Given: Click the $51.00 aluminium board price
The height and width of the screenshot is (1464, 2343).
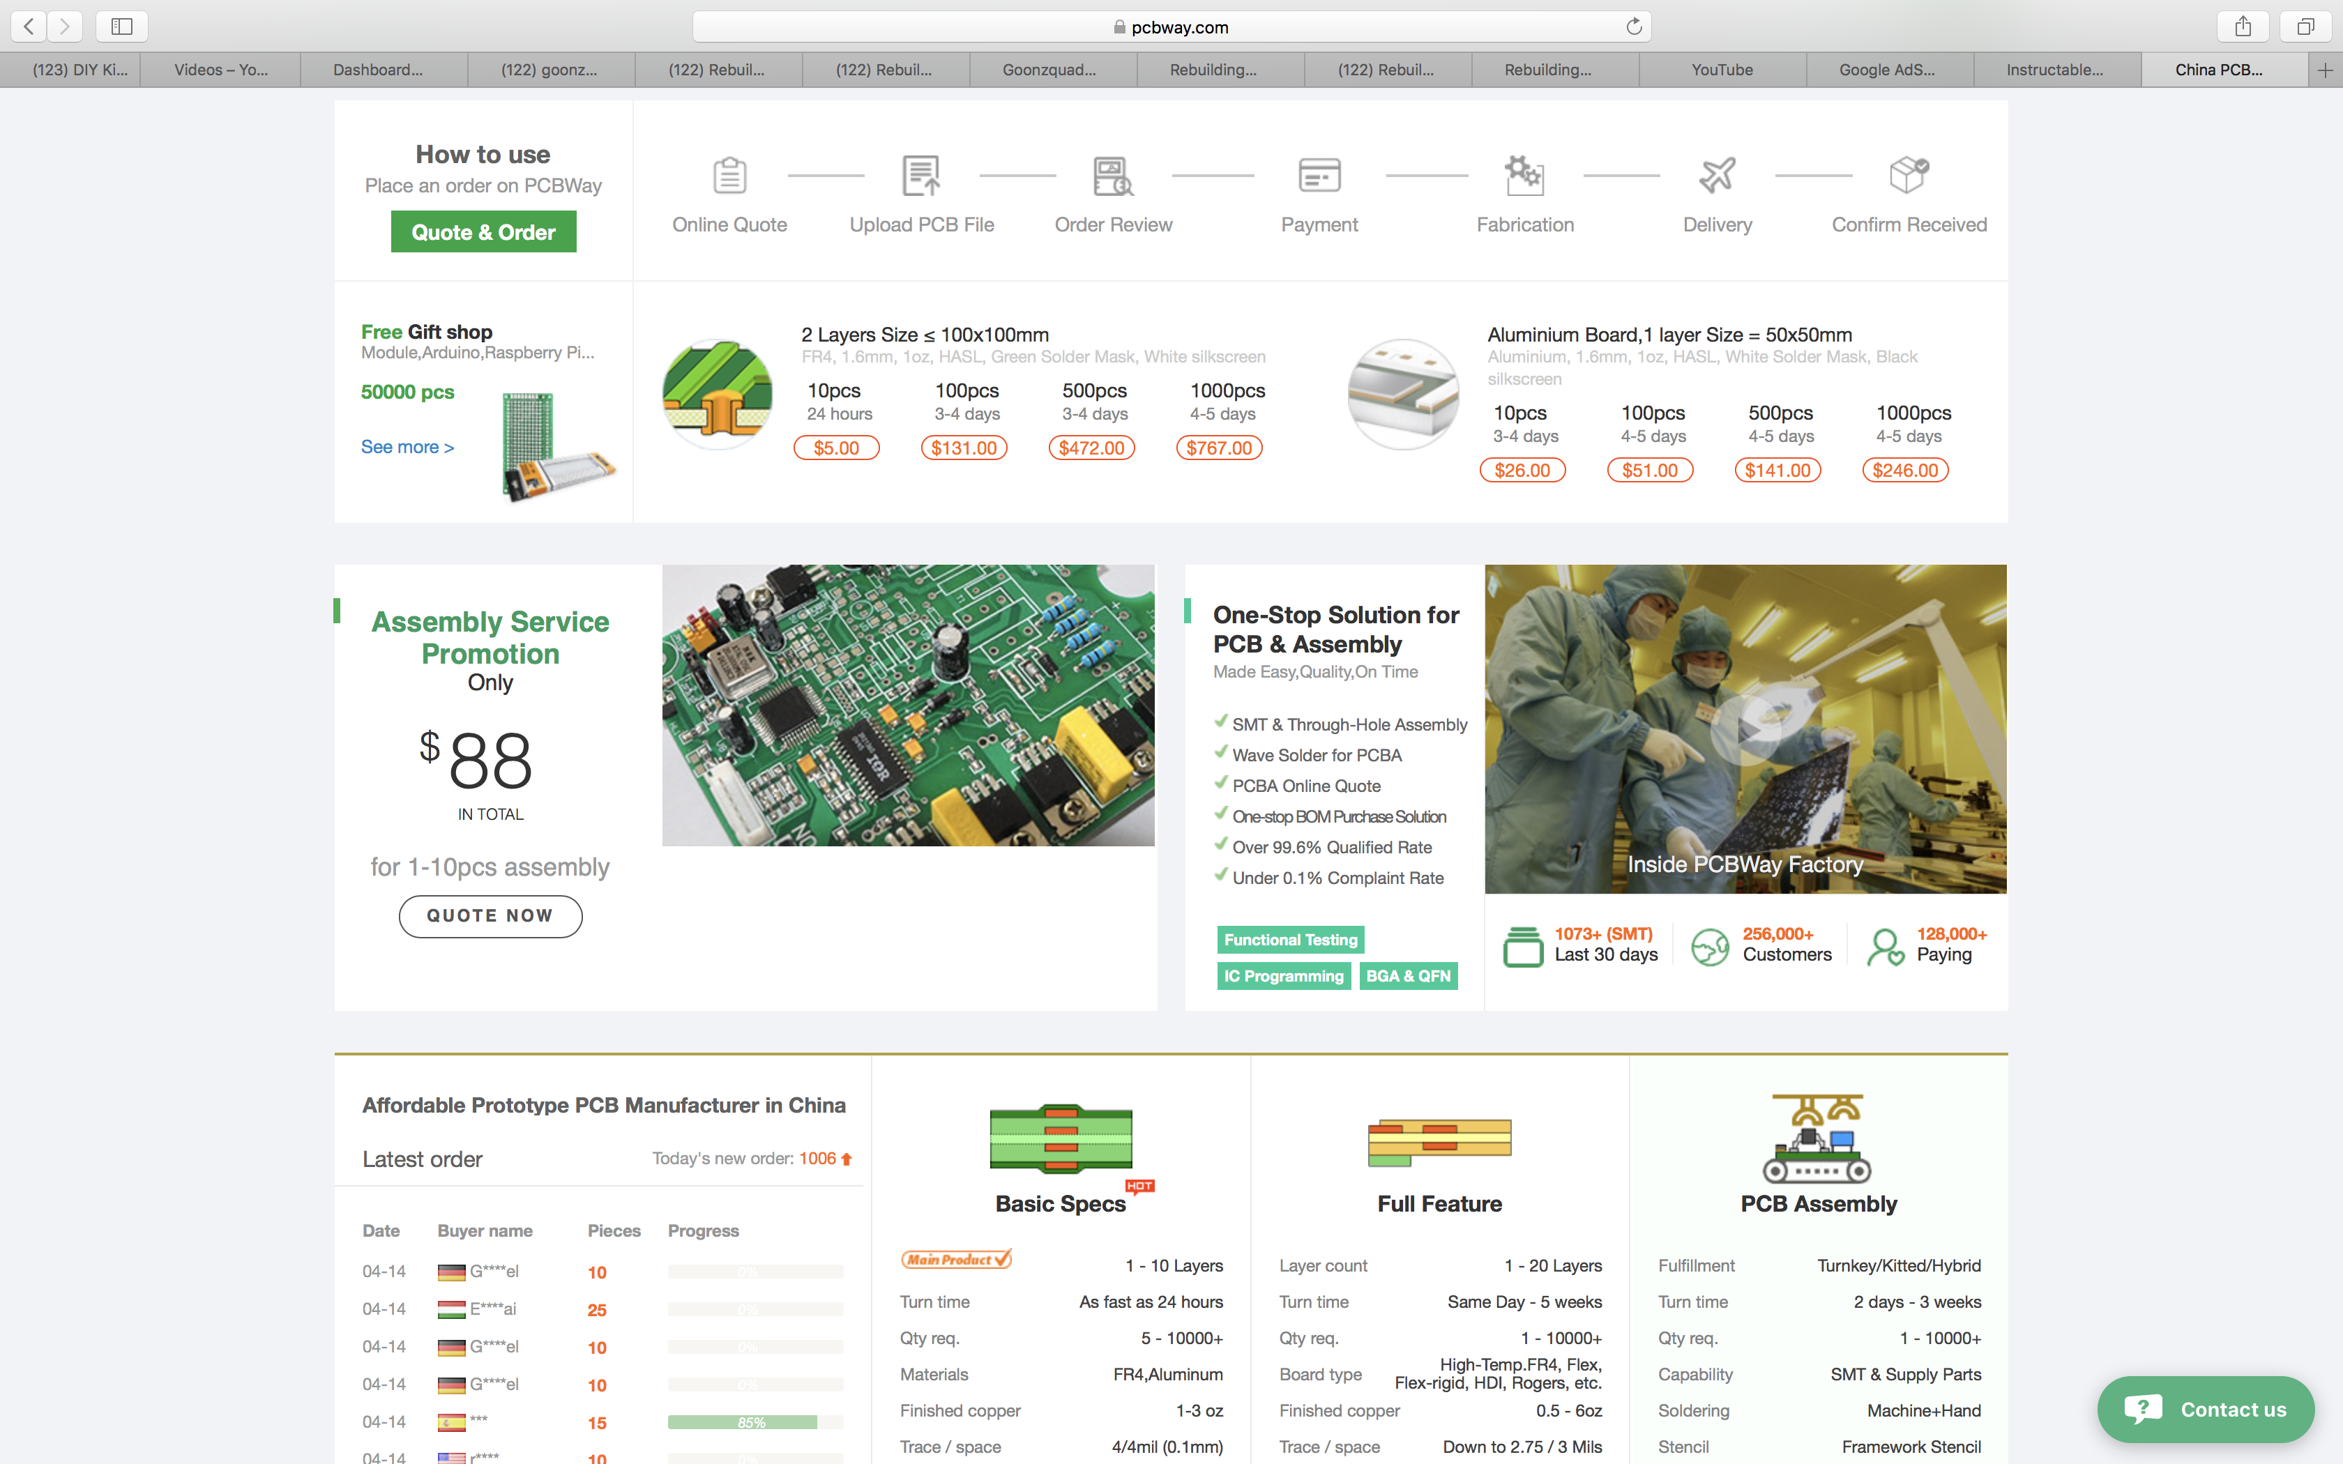Looking at the screenshot, I should (1650, 471).
